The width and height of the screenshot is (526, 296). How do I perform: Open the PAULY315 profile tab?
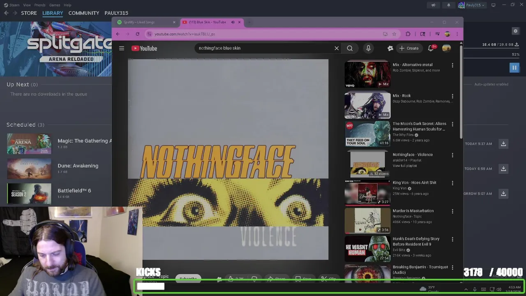(x=116, y=13)
